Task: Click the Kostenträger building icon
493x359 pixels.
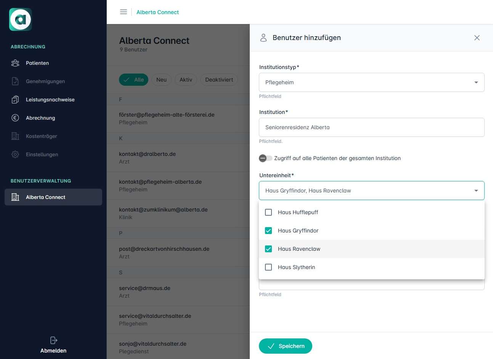Action: [15, 136]
